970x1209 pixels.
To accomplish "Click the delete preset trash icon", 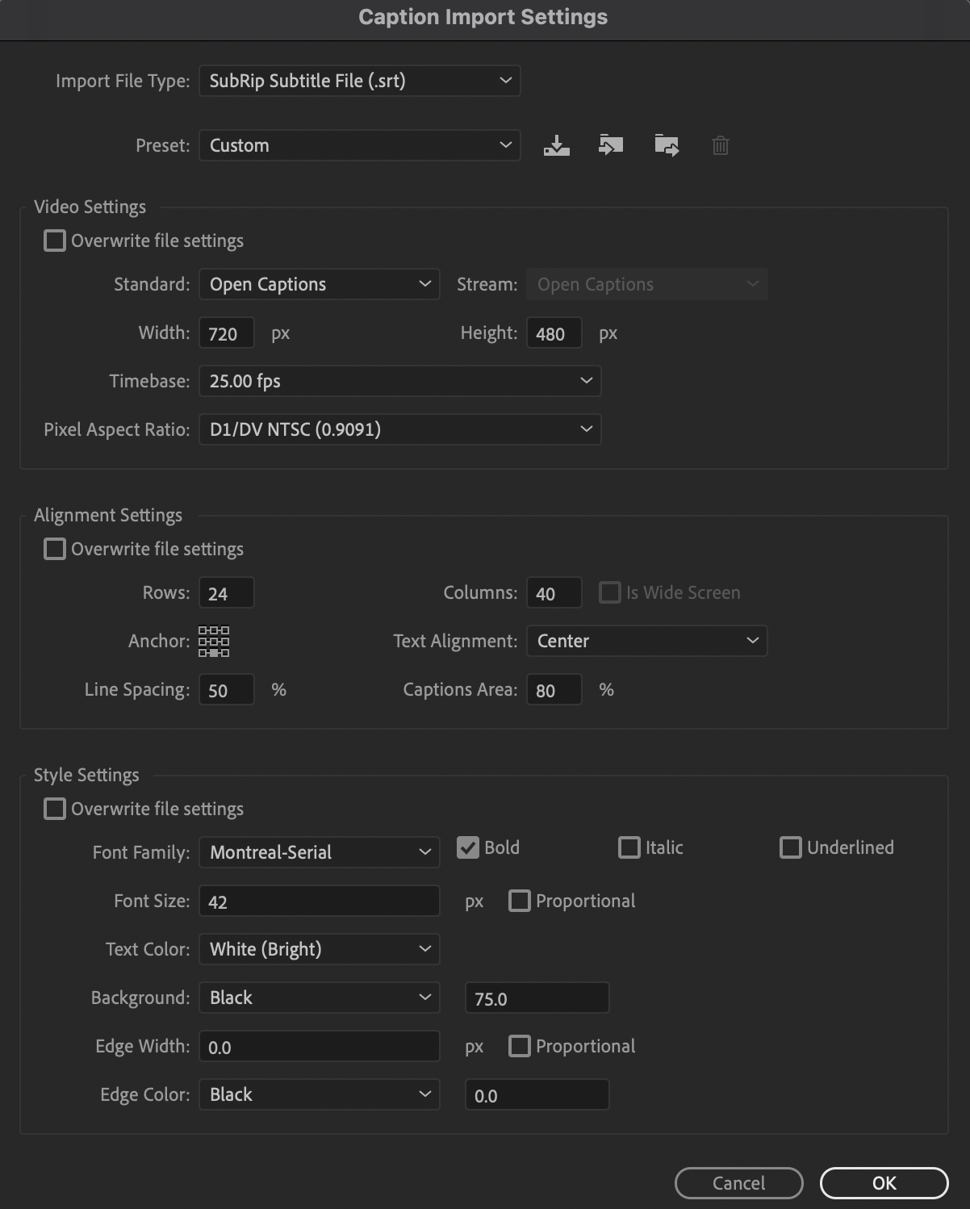I will (720, 145).
